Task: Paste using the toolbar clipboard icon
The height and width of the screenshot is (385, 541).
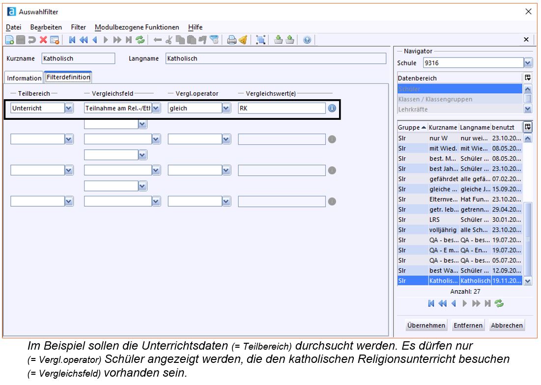Action: tap(192, 40)
